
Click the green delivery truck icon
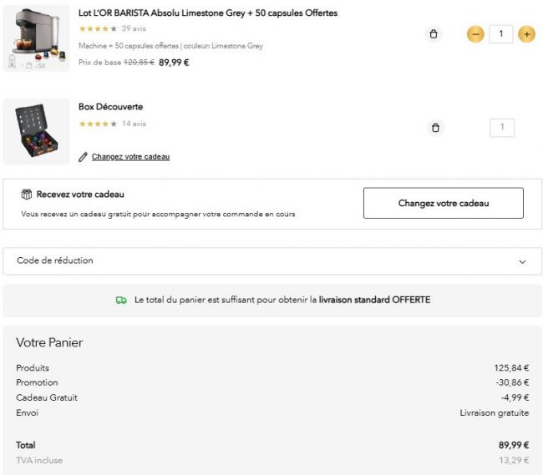click(x=121, y=300)
